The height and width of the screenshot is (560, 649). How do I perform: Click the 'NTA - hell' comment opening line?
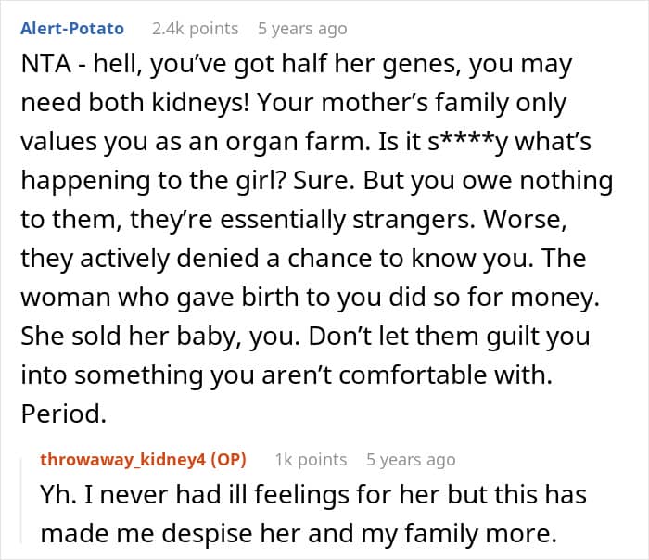click(297, 65)
